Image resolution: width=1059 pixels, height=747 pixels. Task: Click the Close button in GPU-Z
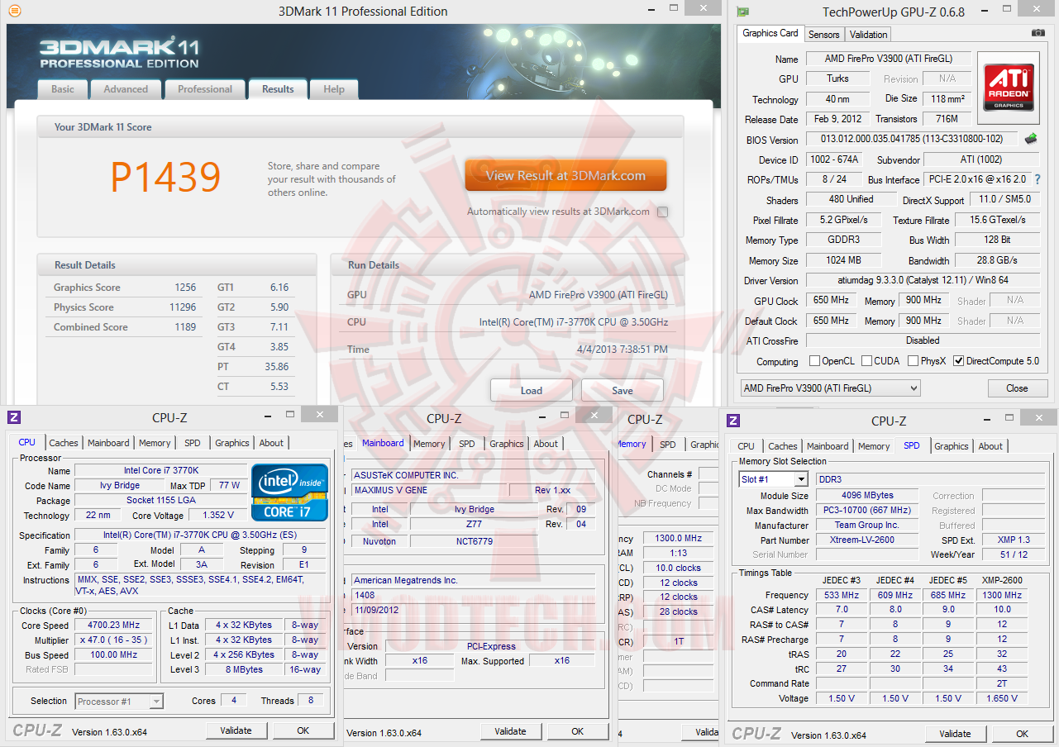1017,388
